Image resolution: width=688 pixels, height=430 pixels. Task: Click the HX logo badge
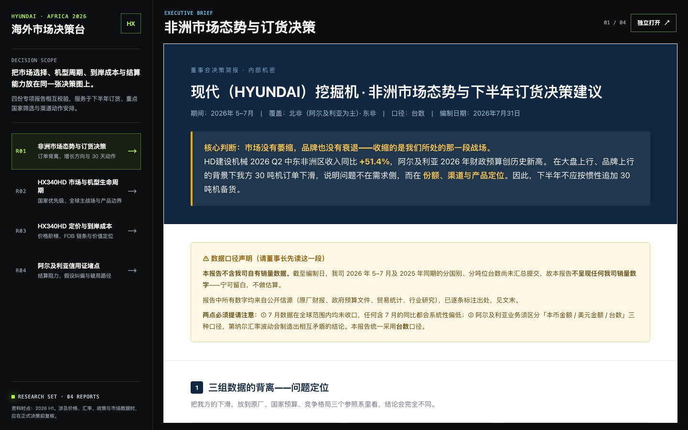[131, 23]
